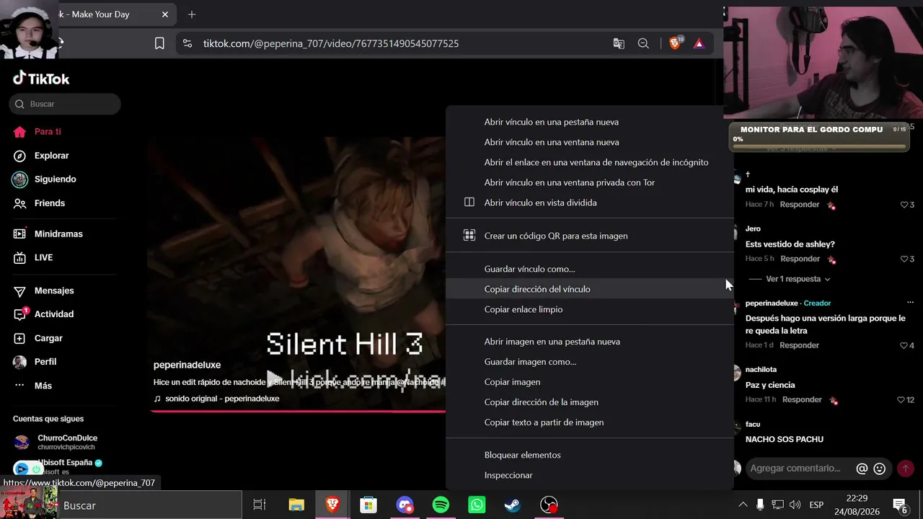Click the bookmark icon in address bar
923x519 pixels.
[159, 43]
